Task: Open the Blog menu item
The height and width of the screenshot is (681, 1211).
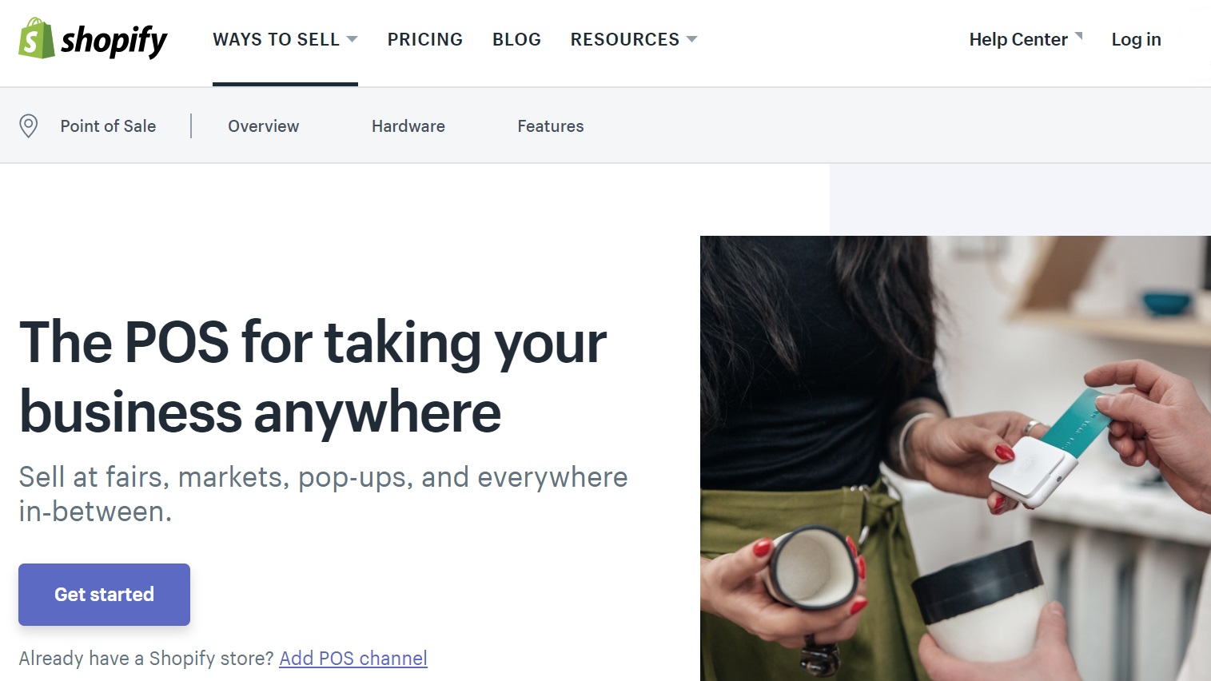Action: pos(516,39)
